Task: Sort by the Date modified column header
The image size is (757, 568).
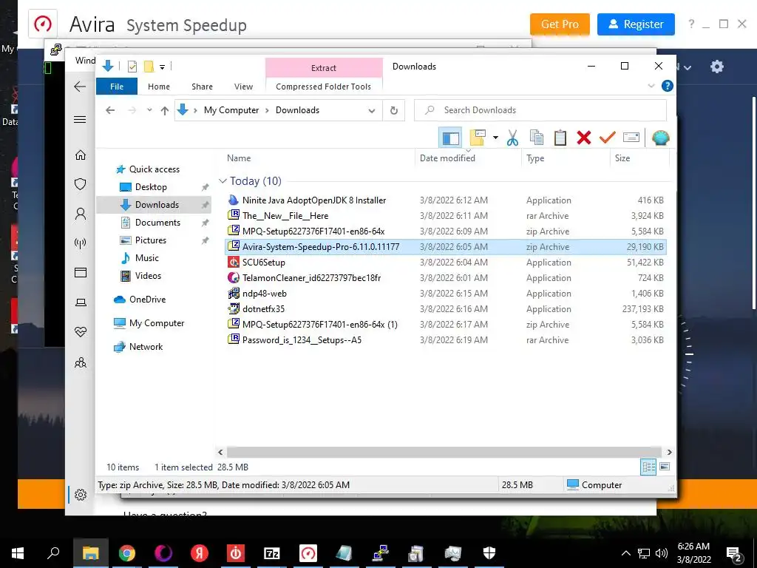Action: (x=467, y=158)
